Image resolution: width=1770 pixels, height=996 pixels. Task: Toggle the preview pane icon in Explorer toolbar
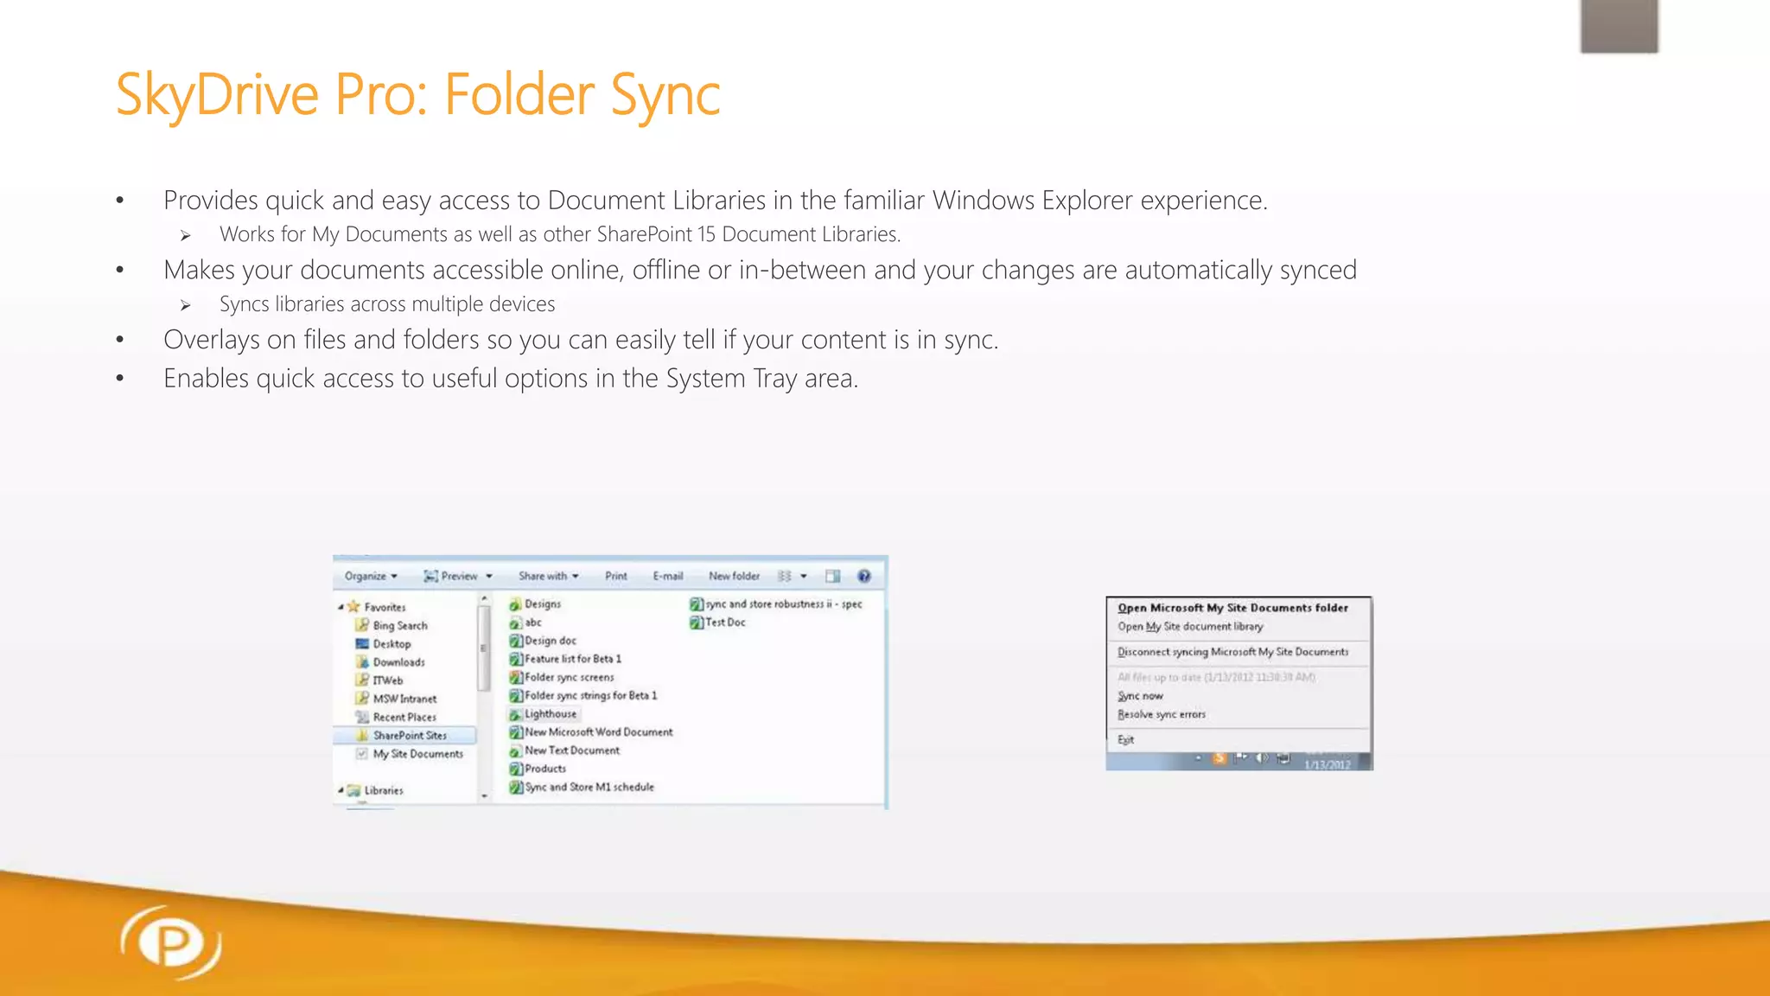pos(832,577)
